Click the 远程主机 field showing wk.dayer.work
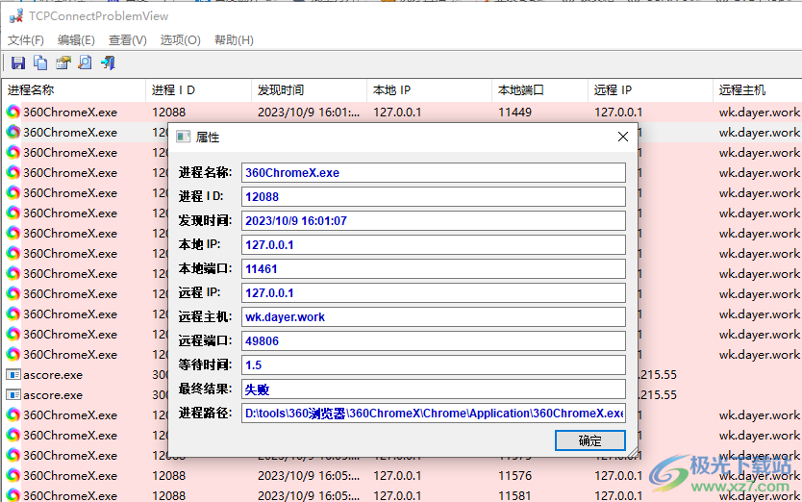Screen dimensions: 802x502 [x=434, y=316]
